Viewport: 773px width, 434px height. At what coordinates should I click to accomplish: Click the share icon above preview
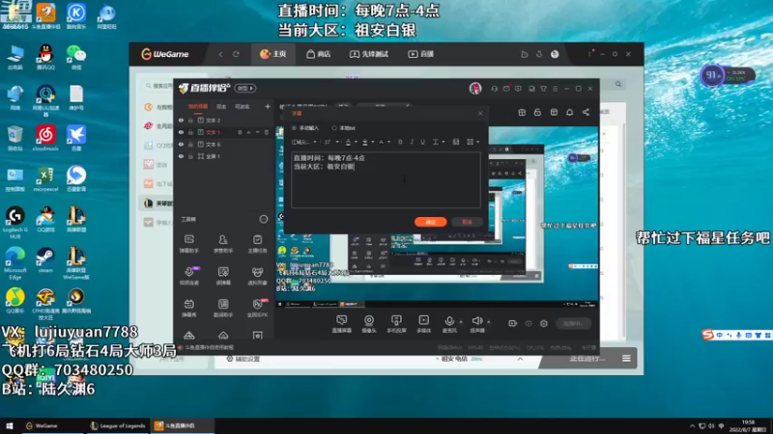click(x=586, y=112)
